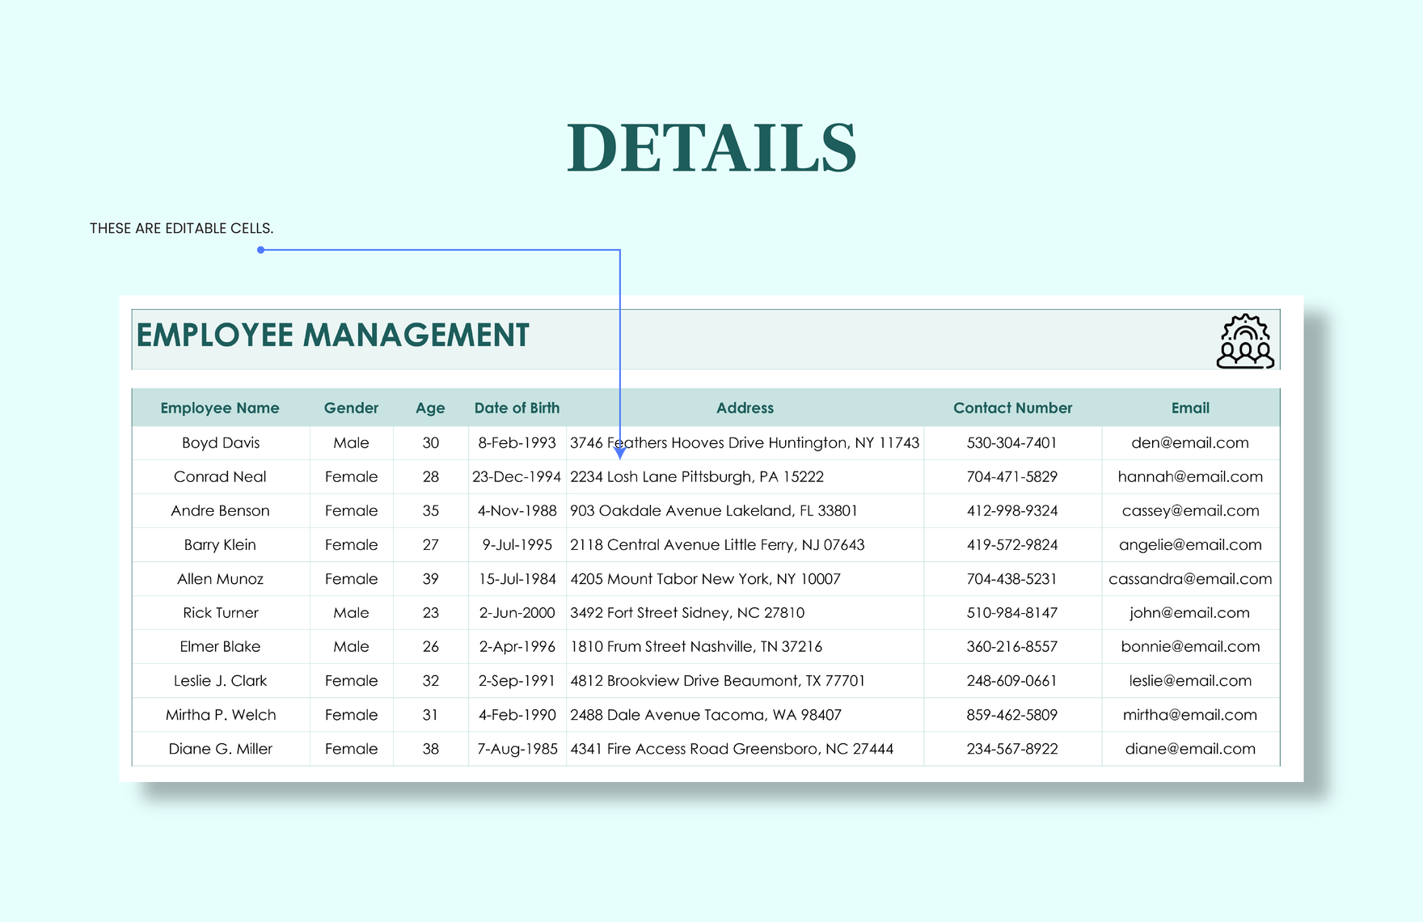Click the cassandra@email.com cell
The width and height of the screenshot is (1423, 922).
tap(1191, 579)
